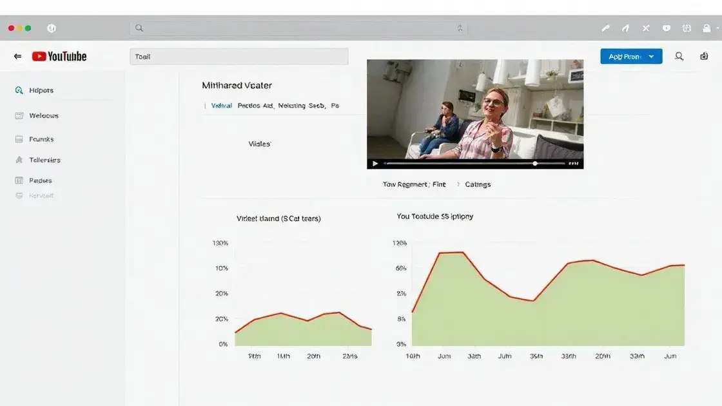Switch to the Nelesting Seeb tab
722x406 pixels.
point(301,106)
